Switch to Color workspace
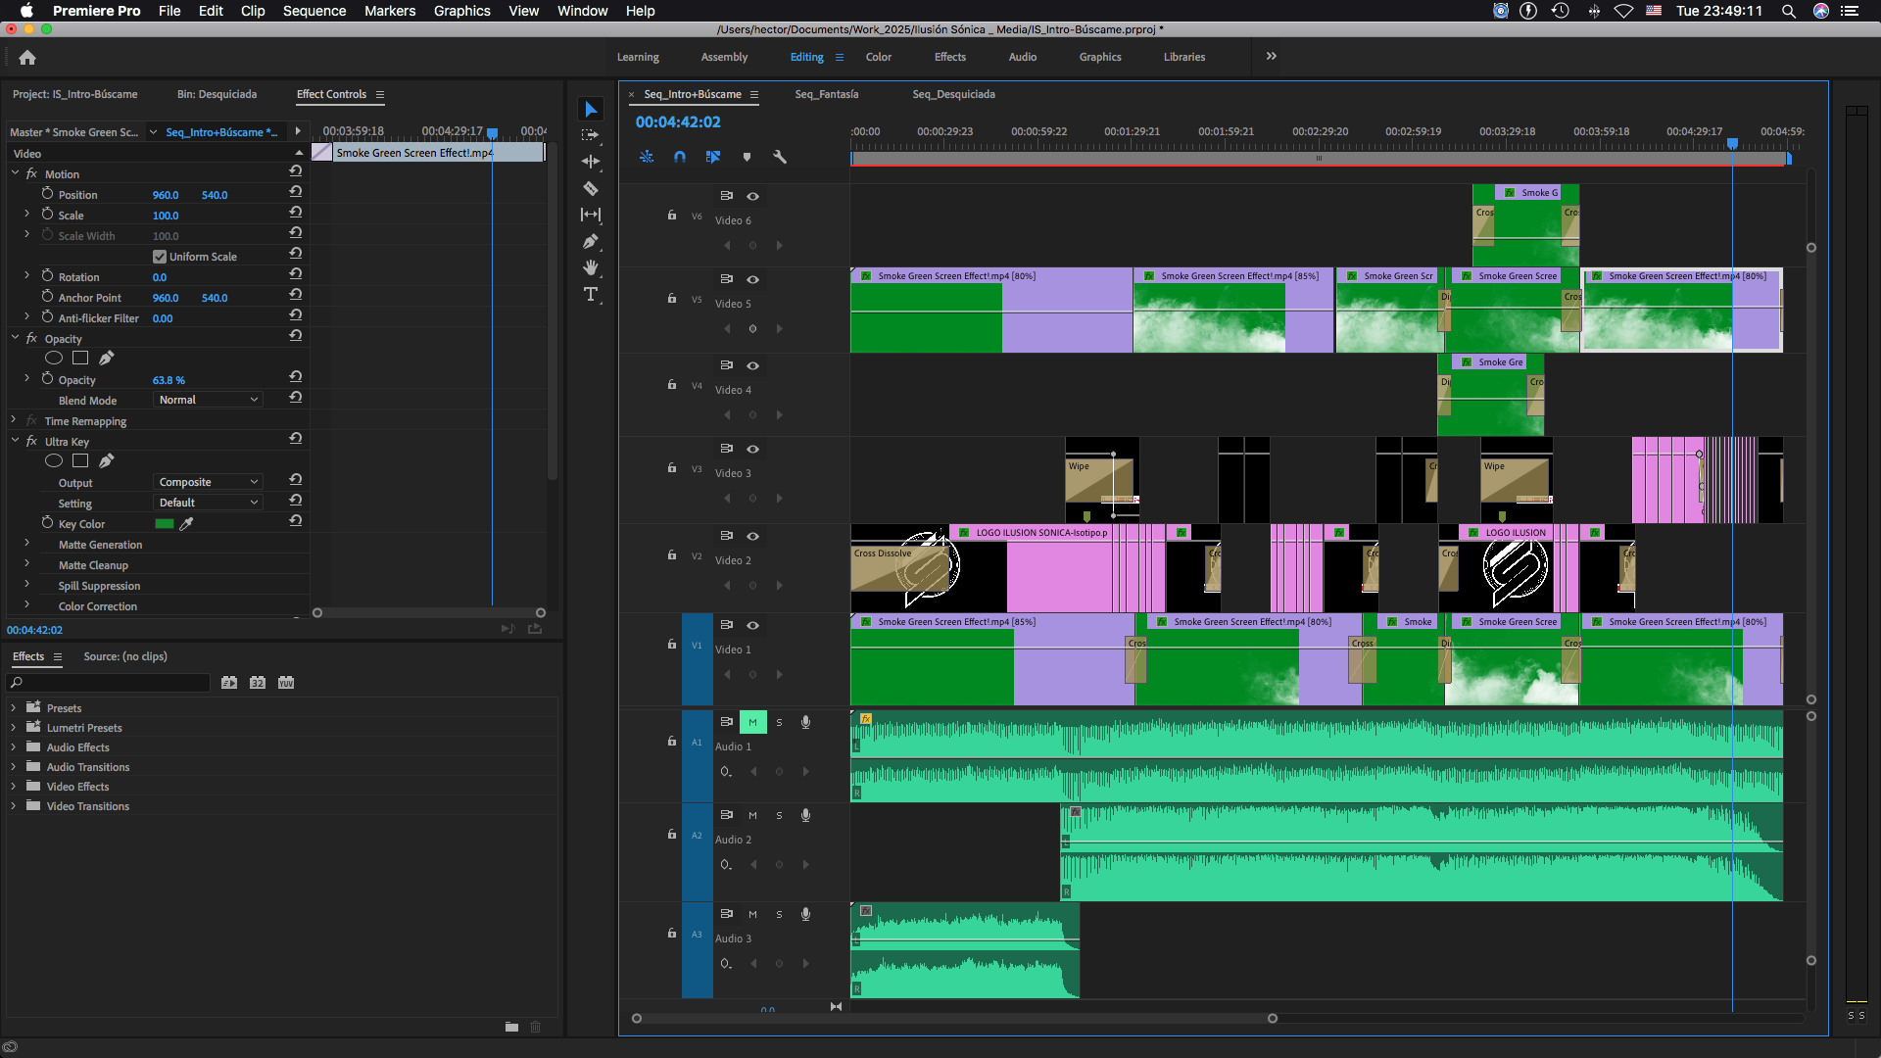The height and width of the screenshot is (1058, 1881). coord(878,57)
